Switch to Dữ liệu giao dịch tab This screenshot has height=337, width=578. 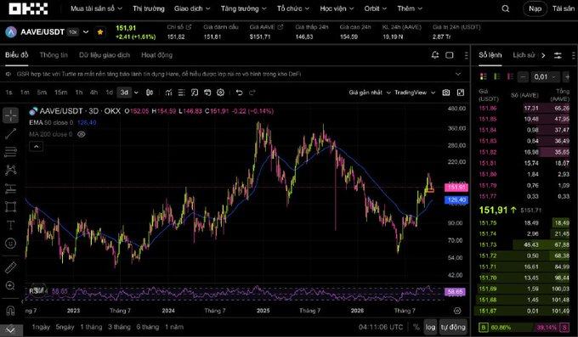(105, 55)
